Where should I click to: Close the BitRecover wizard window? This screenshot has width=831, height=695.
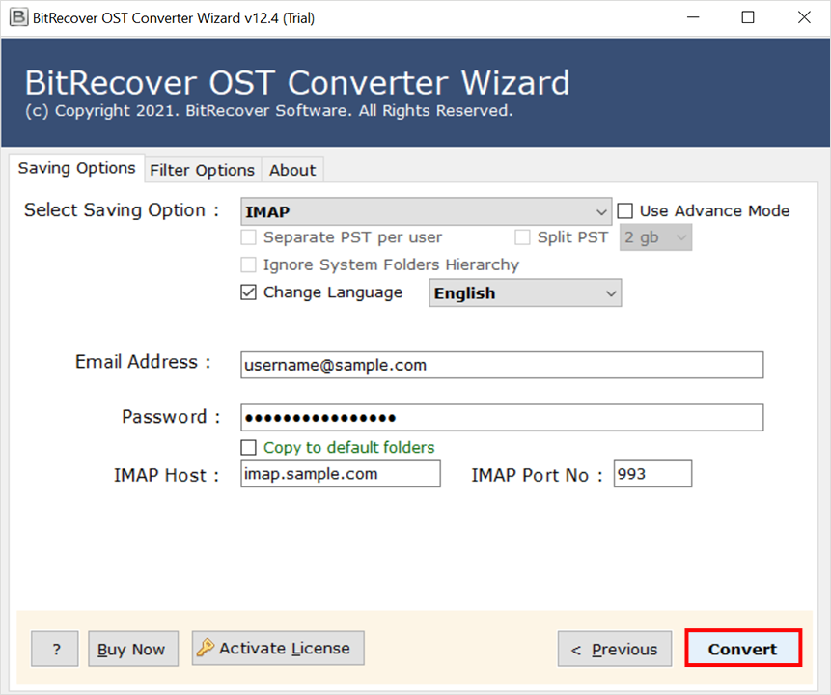(804, 17)
